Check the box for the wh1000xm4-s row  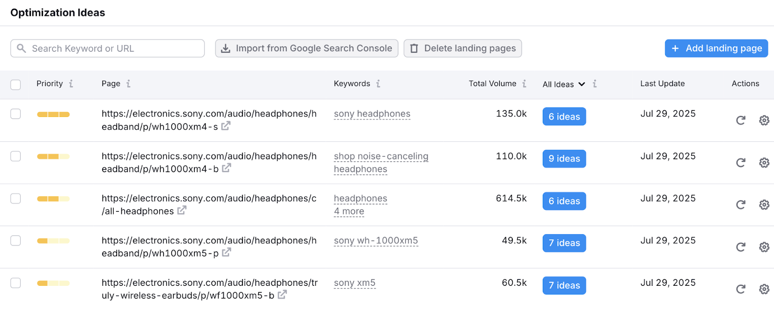[15, 114]
